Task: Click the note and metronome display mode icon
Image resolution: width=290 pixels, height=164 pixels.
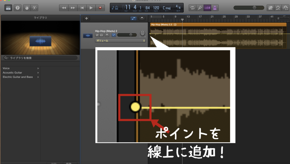Action: (115, 8)
